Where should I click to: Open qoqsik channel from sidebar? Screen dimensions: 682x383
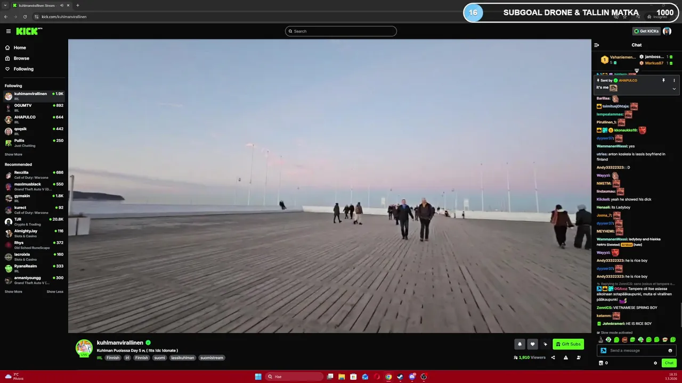[34, 131]
